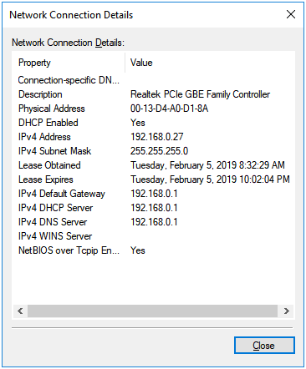Select the Lease Obtained row
The height and width of the screenshot is (369, 306).
153,165
